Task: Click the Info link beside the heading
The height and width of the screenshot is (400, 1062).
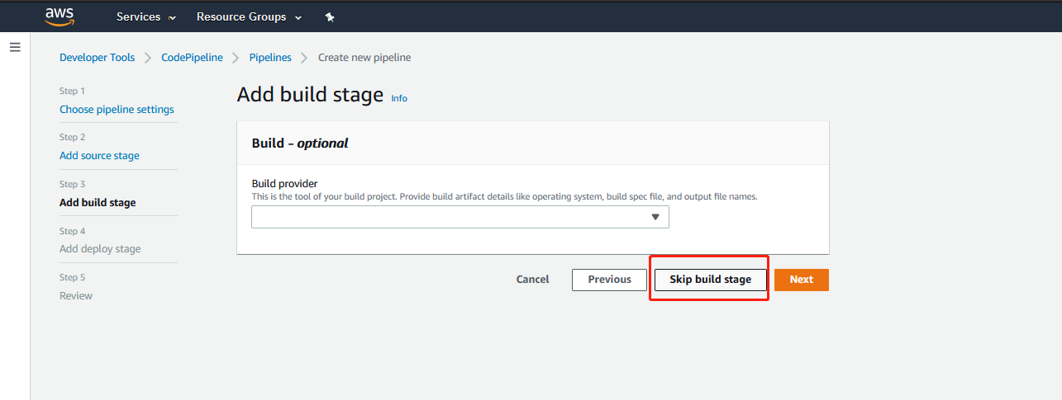Action: click(x=399, y=98)
